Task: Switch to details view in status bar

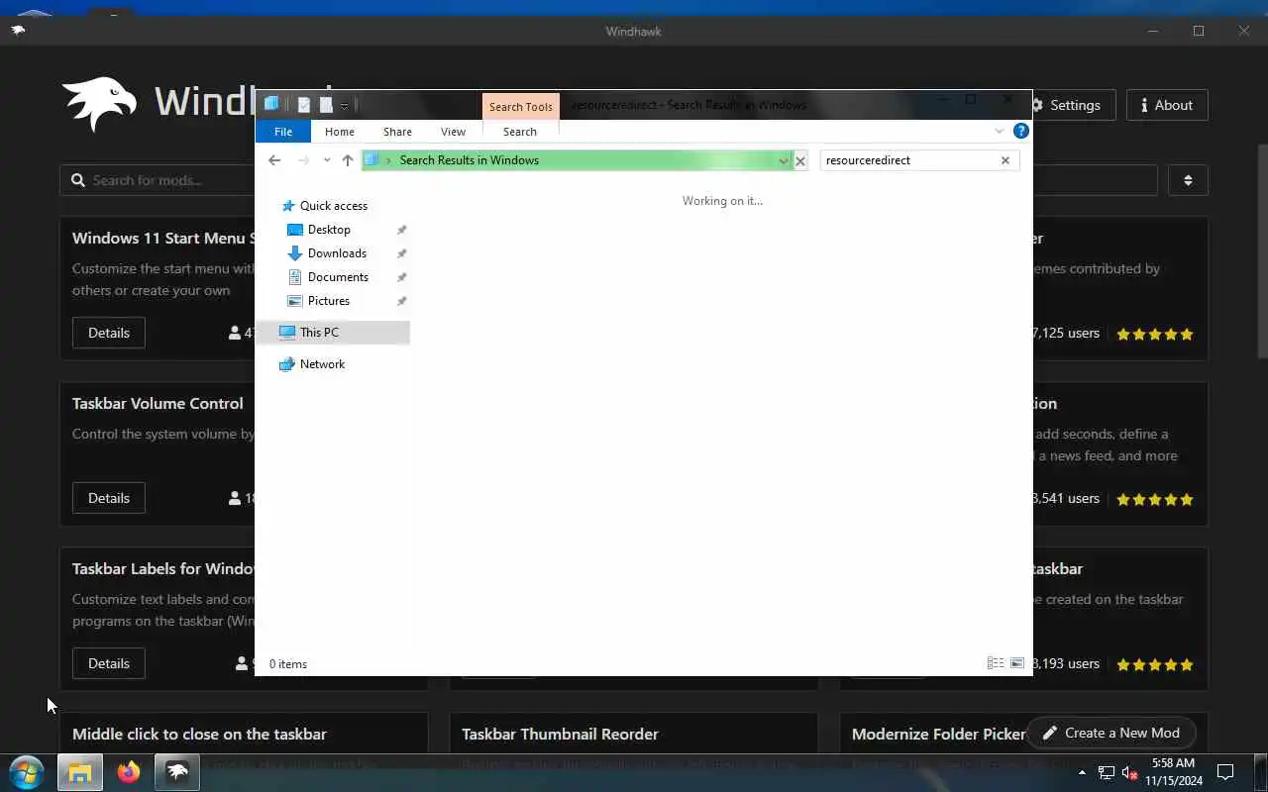Action: pos(996,663)
